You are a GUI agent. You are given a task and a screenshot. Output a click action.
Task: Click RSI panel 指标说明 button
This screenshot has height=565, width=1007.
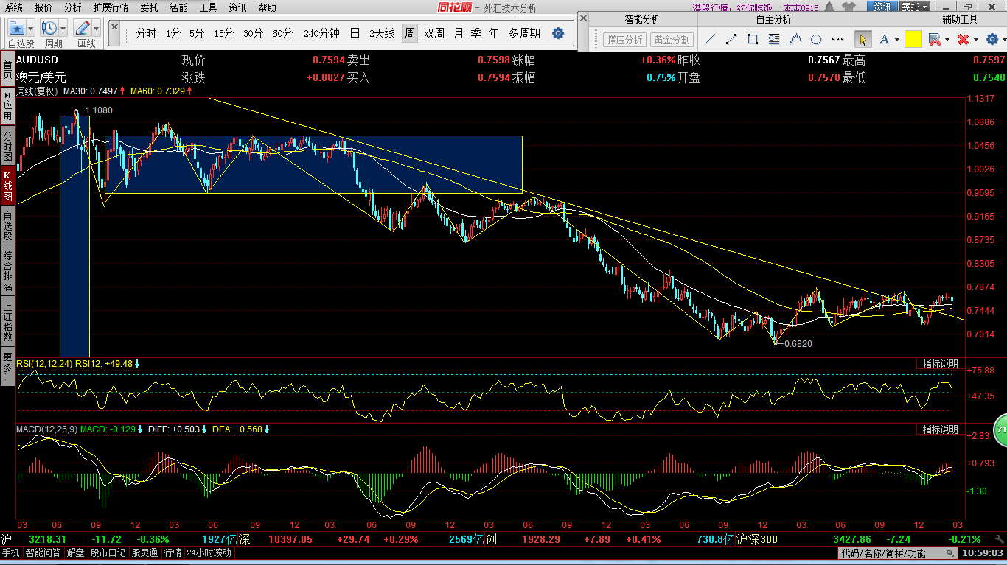click(x=941, y=363)
